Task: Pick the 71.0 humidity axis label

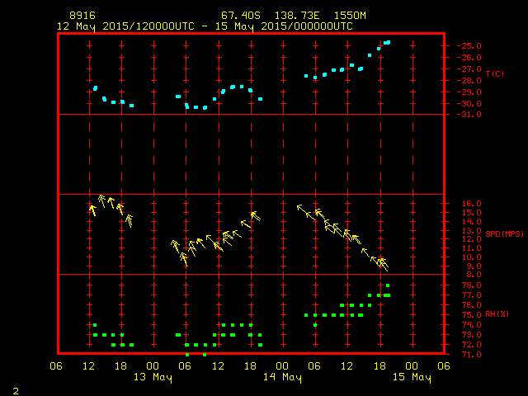Action: [x=472, y=355]
